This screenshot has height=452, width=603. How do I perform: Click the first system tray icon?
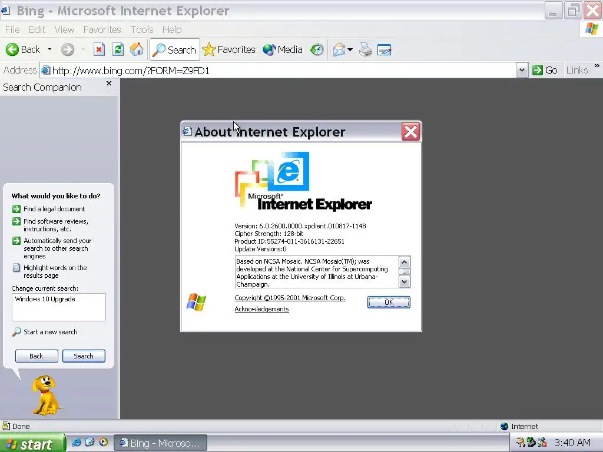pyautogui.click(x=521, y=443)
